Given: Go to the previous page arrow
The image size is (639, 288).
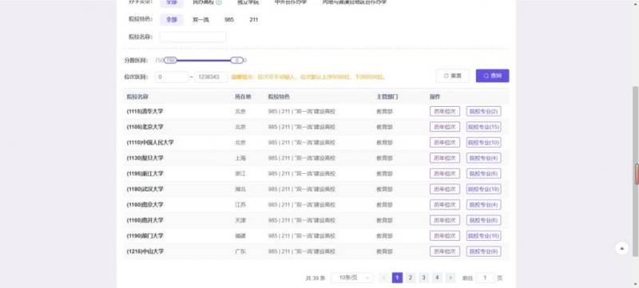Looking at the screenshot, I should point(383,278).
